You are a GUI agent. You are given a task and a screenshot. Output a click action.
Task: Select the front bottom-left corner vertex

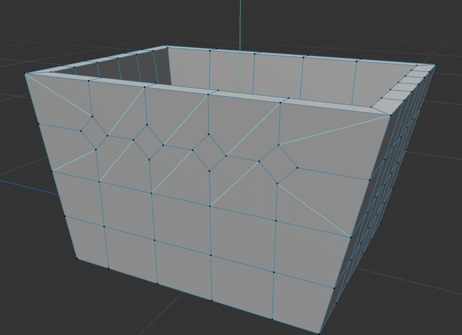coord(77,258)
